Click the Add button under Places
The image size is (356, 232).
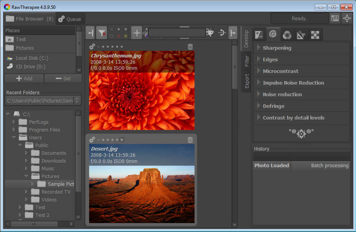(24, 78)
